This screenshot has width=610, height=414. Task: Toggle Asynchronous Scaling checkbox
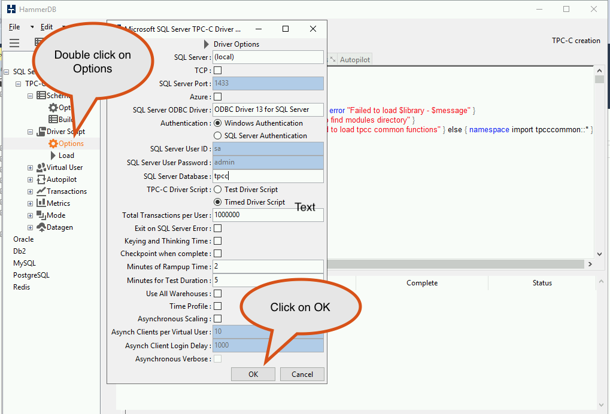[x=218, y=319]
